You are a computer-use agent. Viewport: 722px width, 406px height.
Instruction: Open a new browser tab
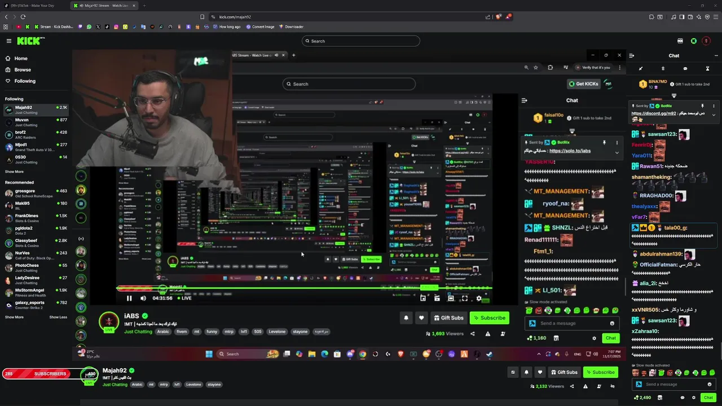tap(144, 6)
